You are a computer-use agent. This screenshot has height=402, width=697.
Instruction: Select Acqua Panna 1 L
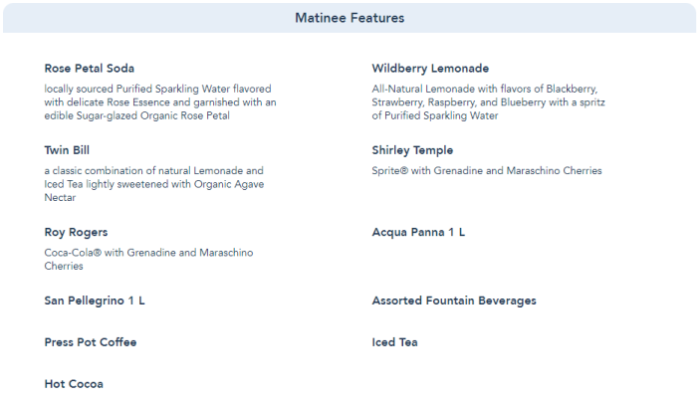tap(418, 232)
